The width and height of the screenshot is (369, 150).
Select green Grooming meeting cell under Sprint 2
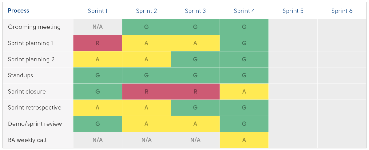pyautogui.click(x=146, y=27)
